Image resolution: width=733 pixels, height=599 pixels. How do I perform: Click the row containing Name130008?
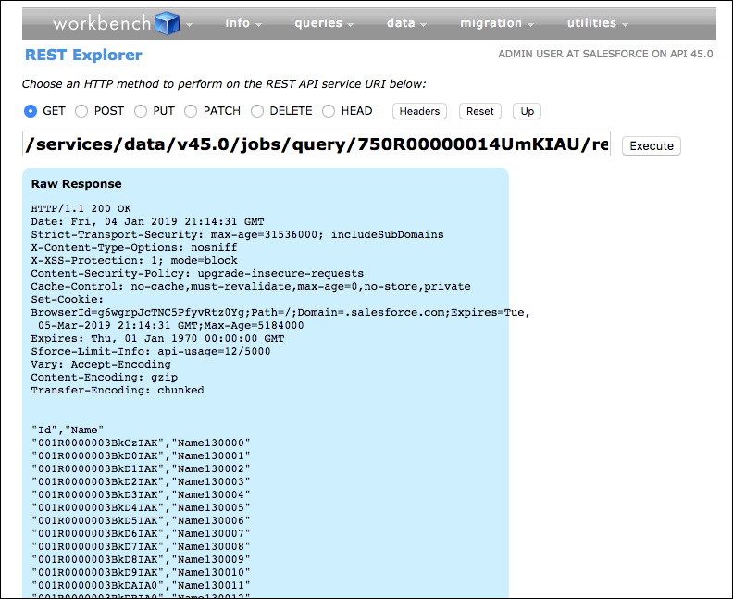click(x=141, y=546)
